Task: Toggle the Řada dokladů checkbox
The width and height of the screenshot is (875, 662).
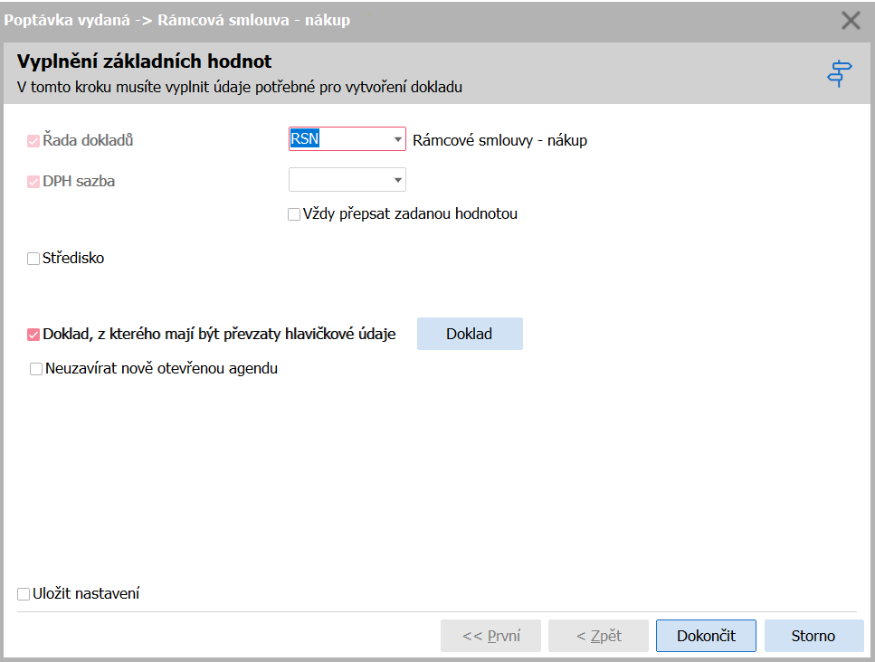Action: 33,140
